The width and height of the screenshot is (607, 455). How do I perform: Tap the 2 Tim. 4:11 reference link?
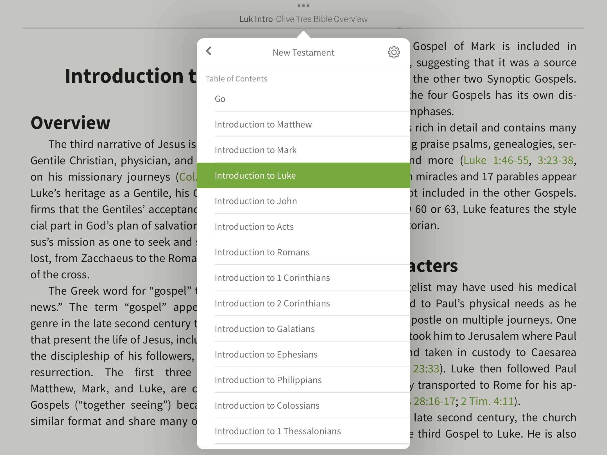point(487,401)
